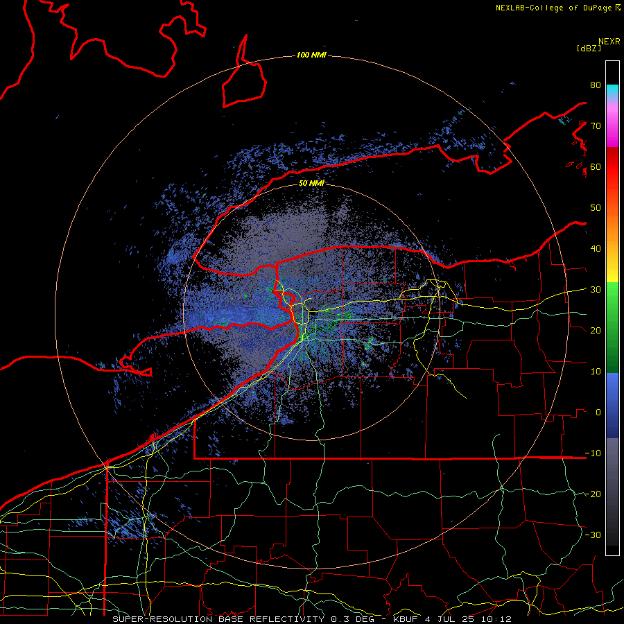Click the 10 value on dBZ scale

(x=596, y=372)
